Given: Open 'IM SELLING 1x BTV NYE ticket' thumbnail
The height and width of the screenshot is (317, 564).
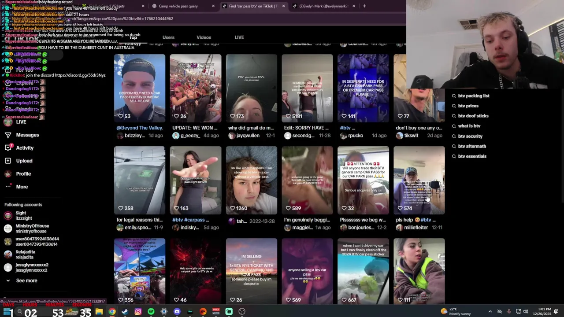Looking at the screenshot, I should point(252,271).
